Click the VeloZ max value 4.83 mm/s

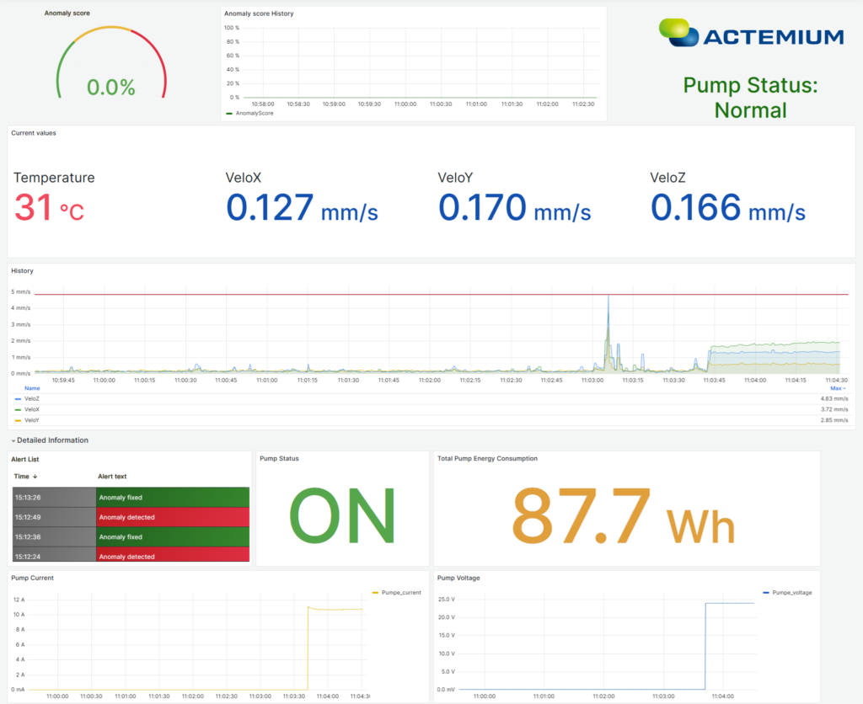point(834,397)
